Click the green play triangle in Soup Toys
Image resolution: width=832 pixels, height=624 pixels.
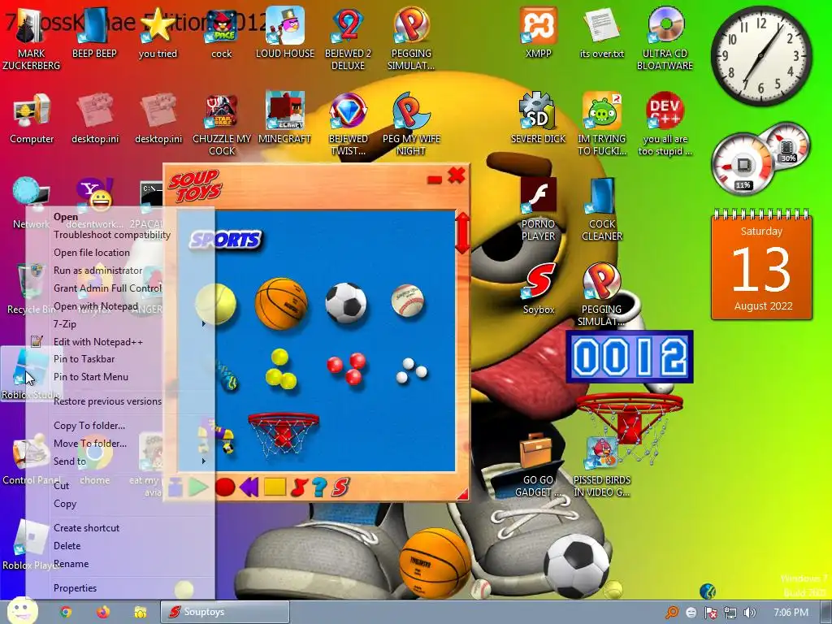point(198,487)
